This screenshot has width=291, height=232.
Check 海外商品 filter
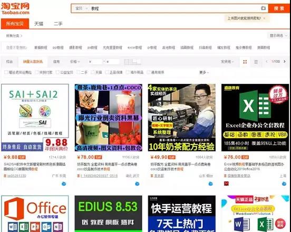(128, 72)
